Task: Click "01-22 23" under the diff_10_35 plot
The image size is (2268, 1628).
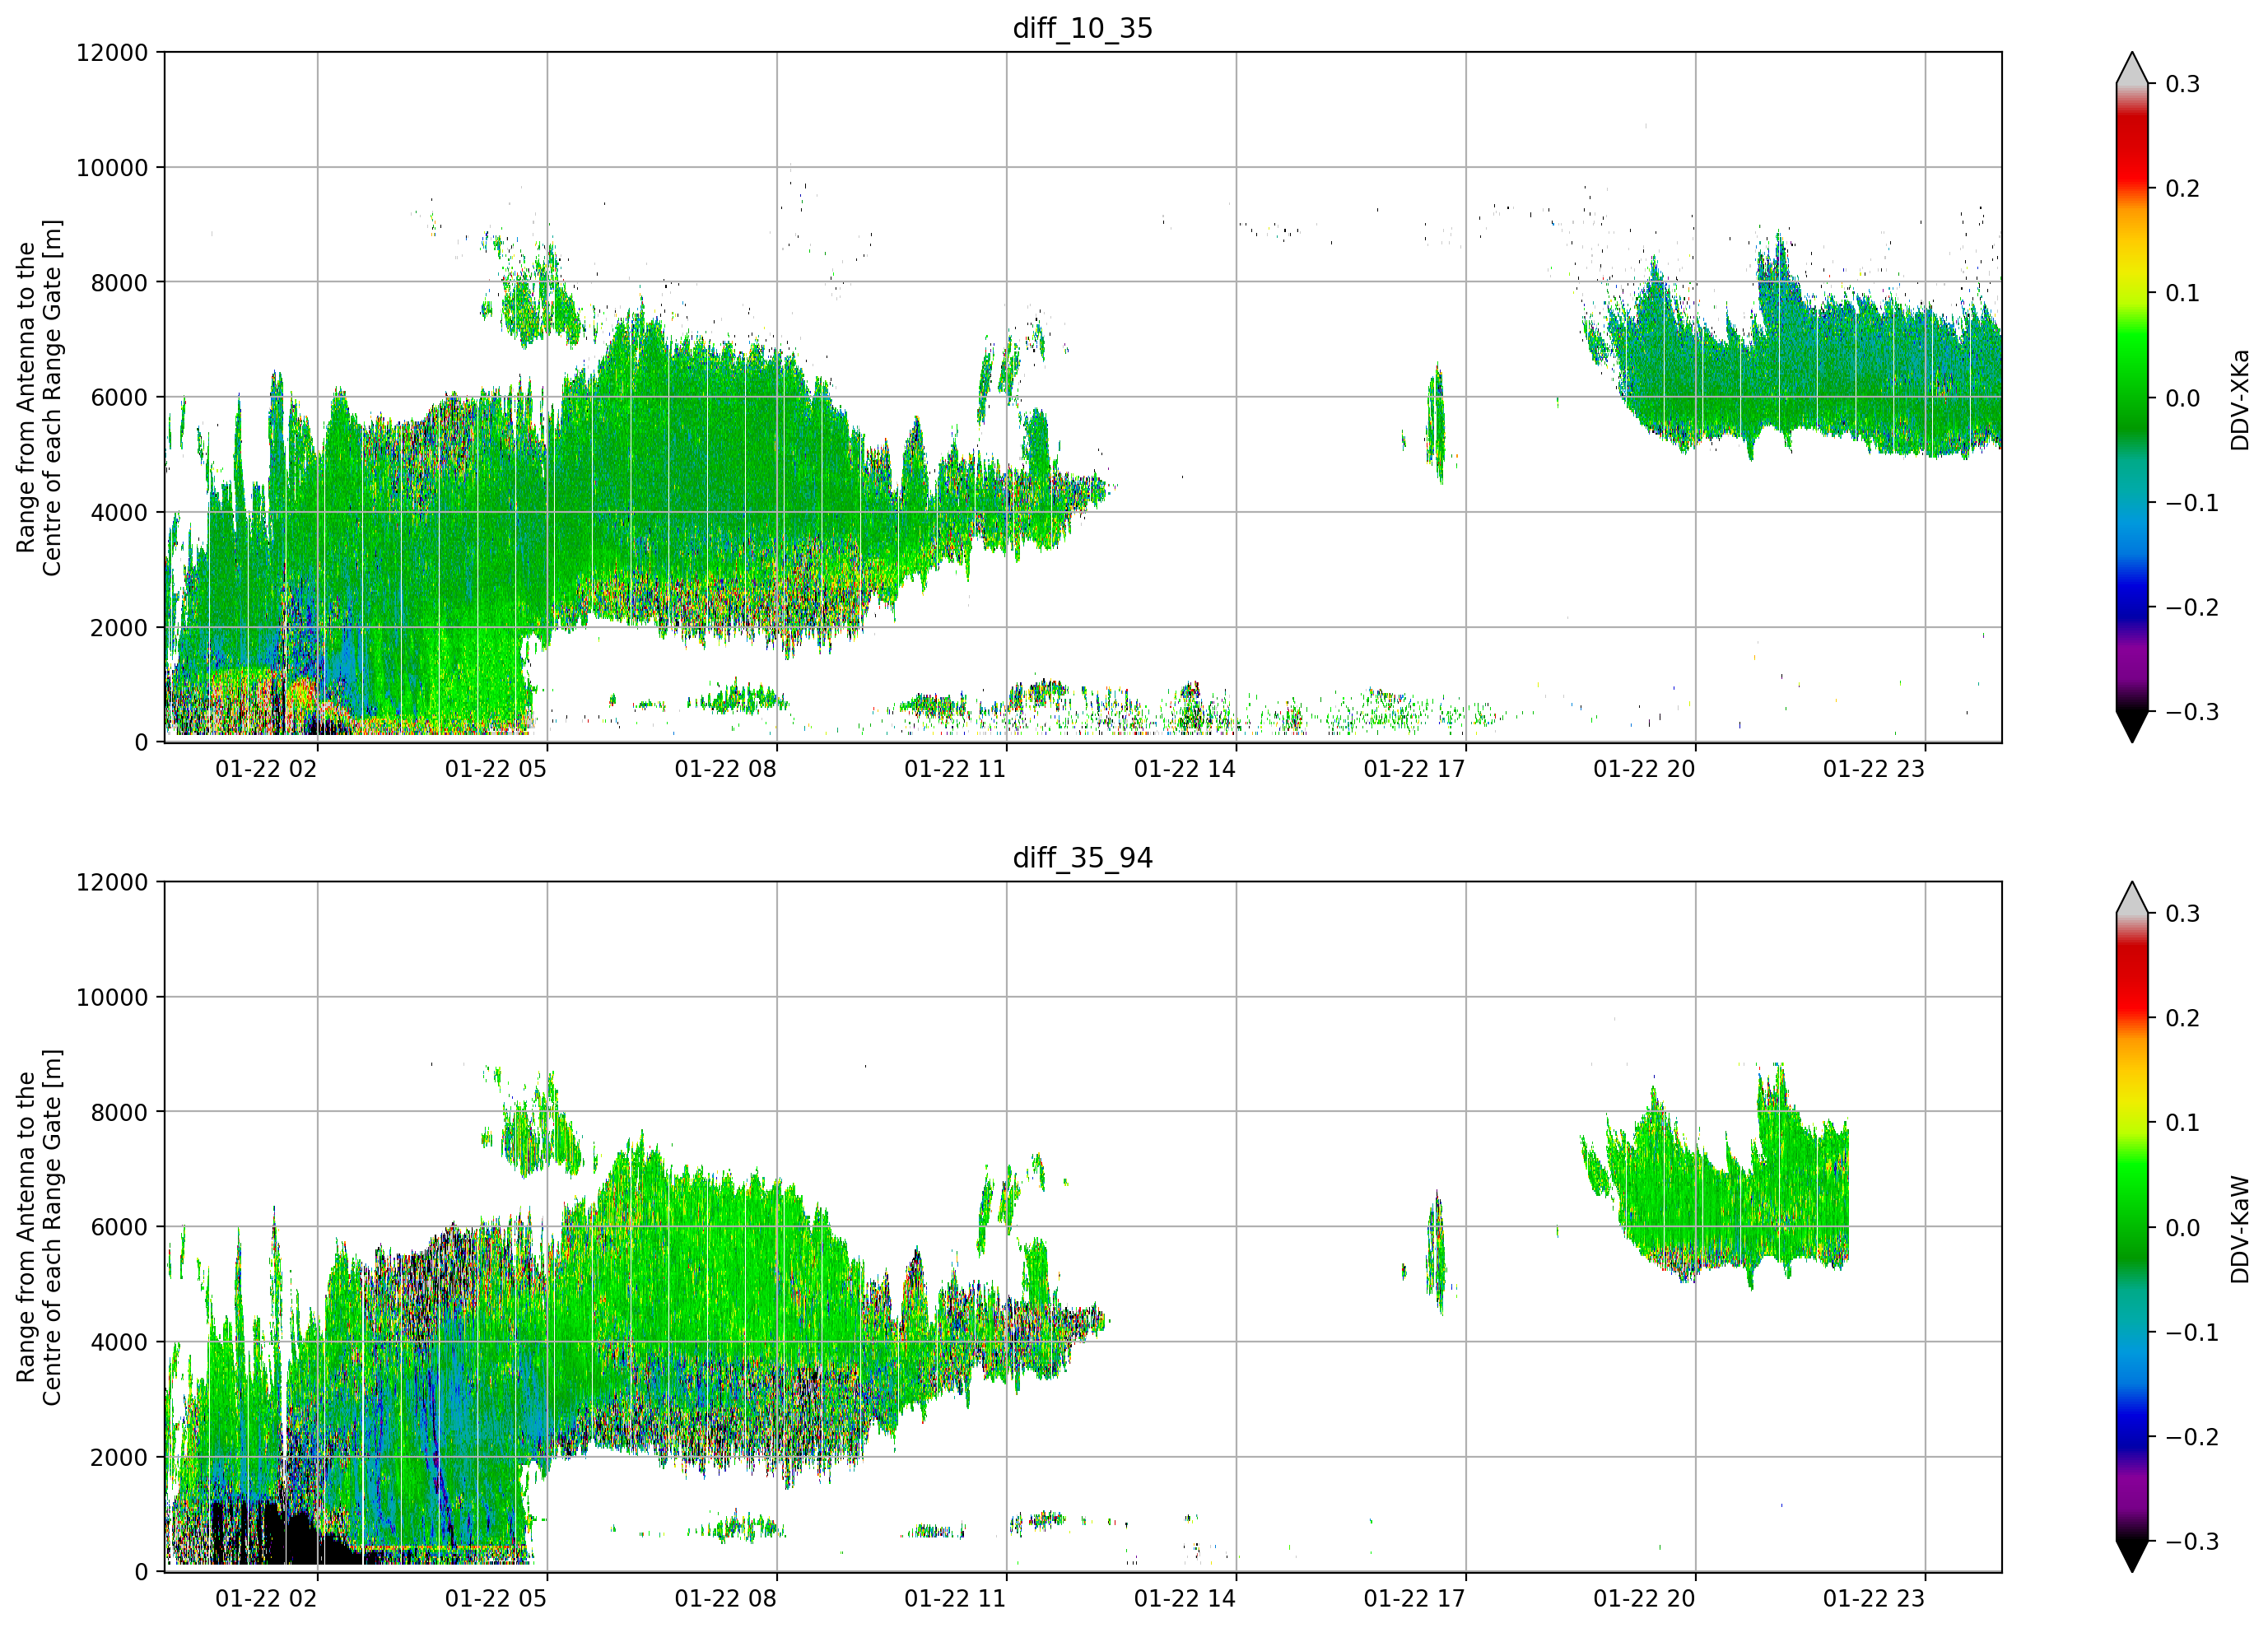Action: (x=1874, y=769)
